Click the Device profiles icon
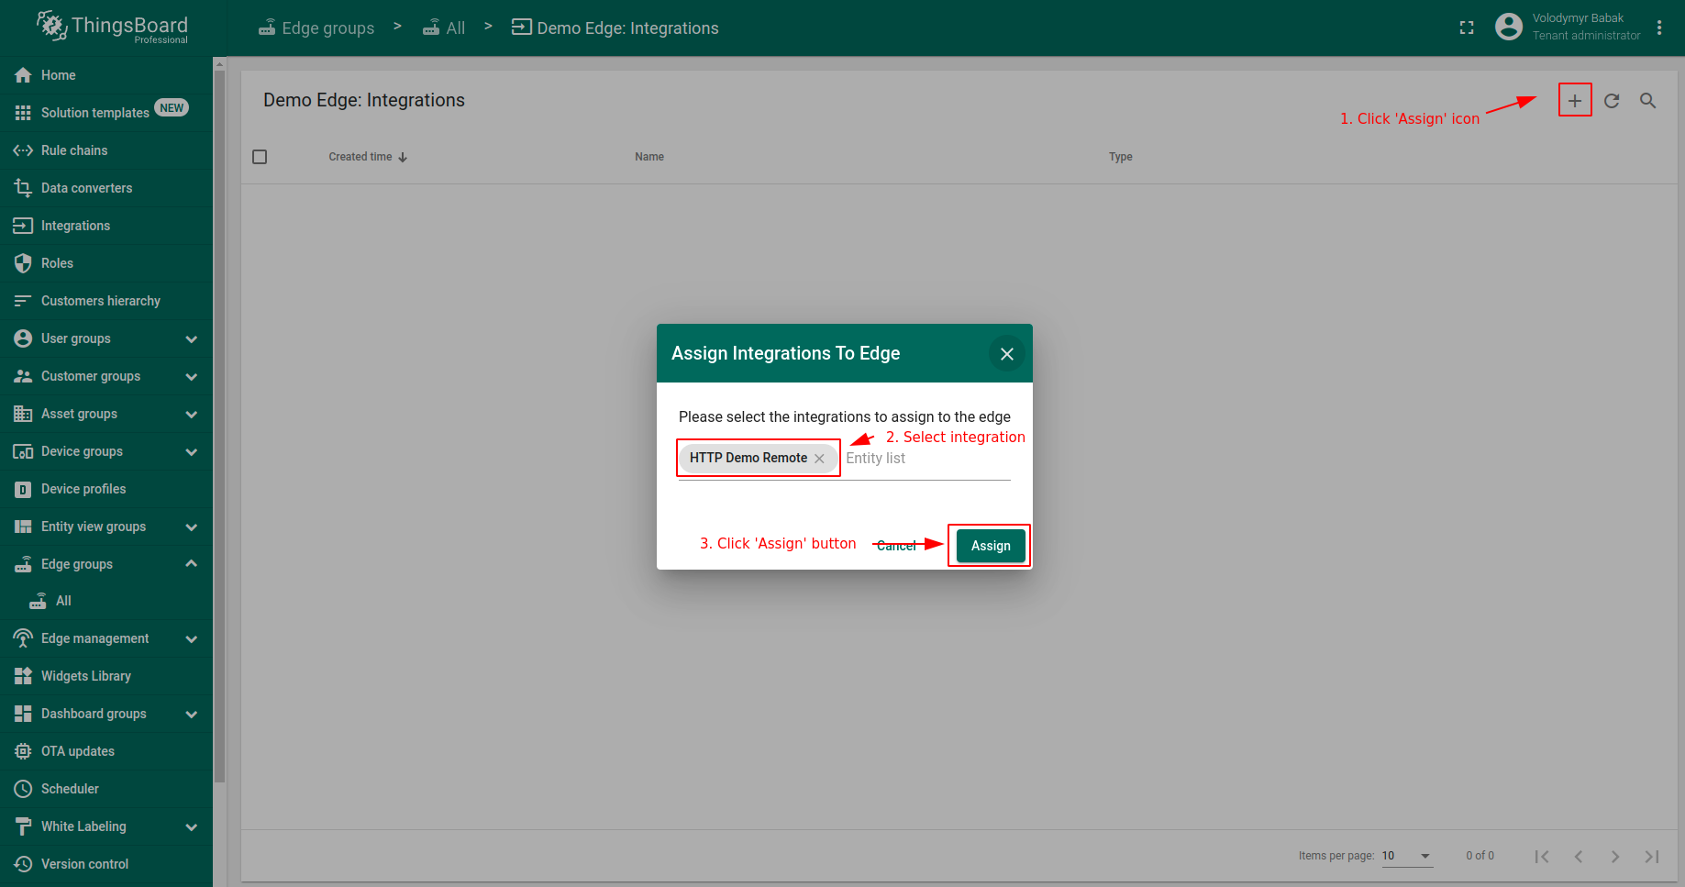The height and width of the screenshot is (887, 1685). 23,489
